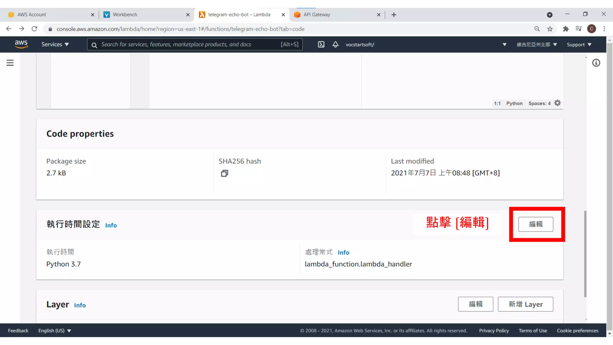613x345 pixels.
Task: Bookmark this page with star icon
Action: pos(550,29)
